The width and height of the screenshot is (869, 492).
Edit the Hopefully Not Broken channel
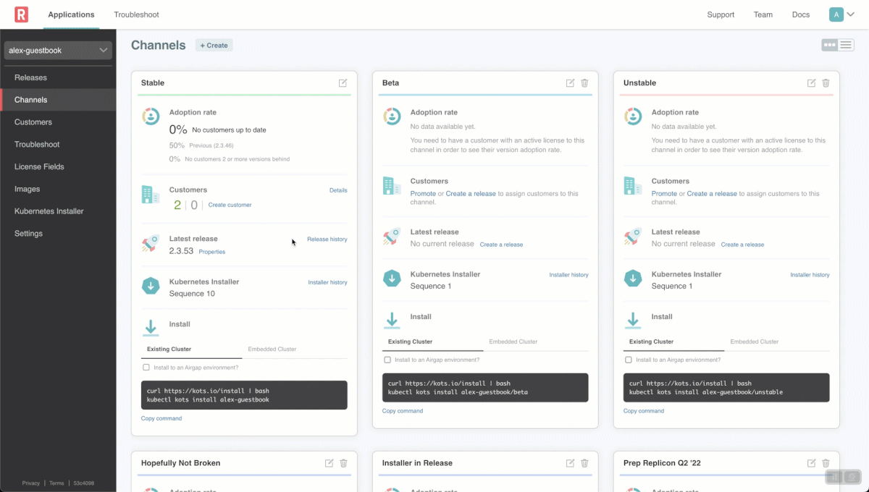coord(329,463)
